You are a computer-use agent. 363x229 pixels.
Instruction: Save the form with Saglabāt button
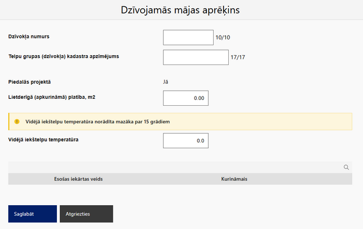click(x=33, y=214)
